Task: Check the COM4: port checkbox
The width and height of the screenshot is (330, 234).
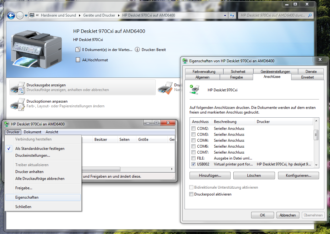Action: [x=193, y=140]
